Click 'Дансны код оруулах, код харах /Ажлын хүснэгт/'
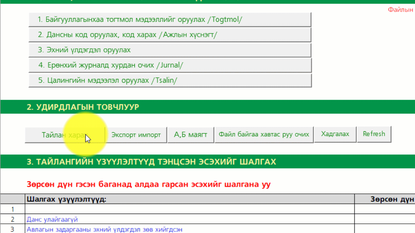This screenshot has width=415, height=233. tap(169, 34)
